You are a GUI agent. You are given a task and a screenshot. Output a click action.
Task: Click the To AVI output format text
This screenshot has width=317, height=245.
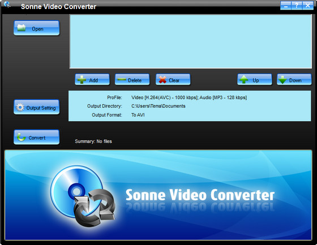pos(138,115)
